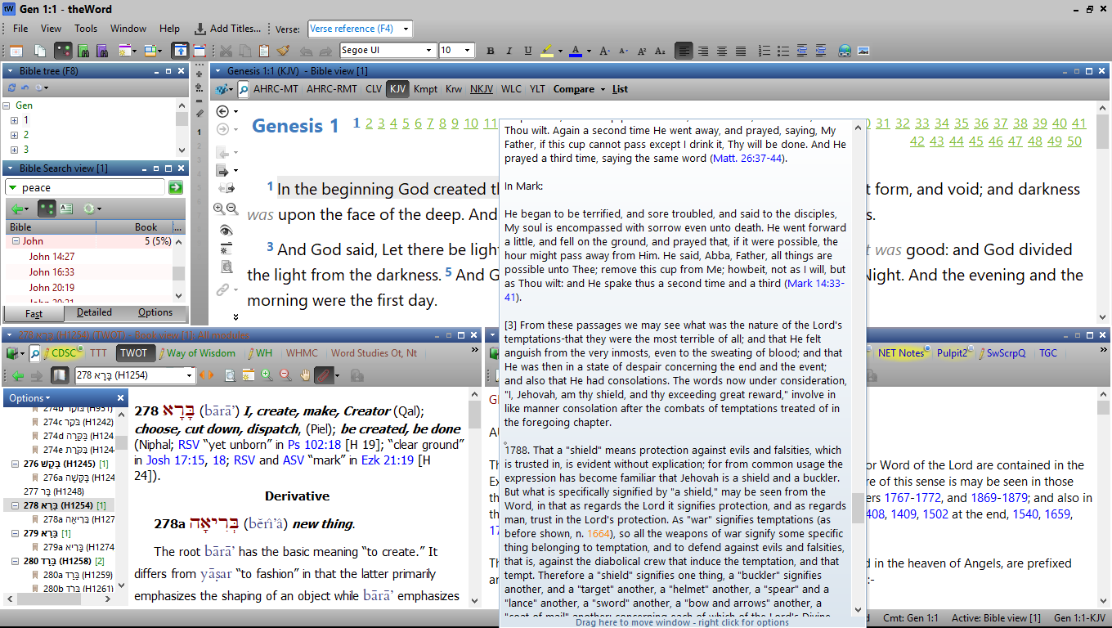Click the find-in-topic icon in Book view
The width and height of the screenshot is (1112, 628).
pos(230,375)
